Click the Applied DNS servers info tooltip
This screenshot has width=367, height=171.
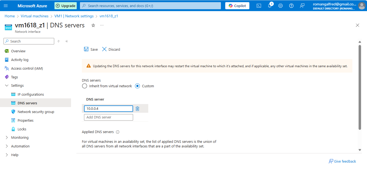[x=117, y=132]
